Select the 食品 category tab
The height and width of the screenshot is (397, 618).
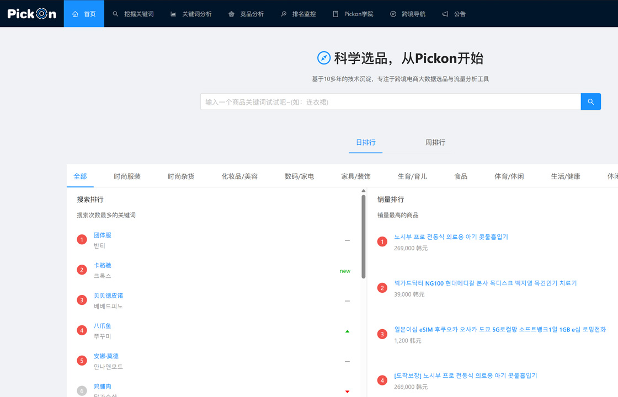(461, 176)
